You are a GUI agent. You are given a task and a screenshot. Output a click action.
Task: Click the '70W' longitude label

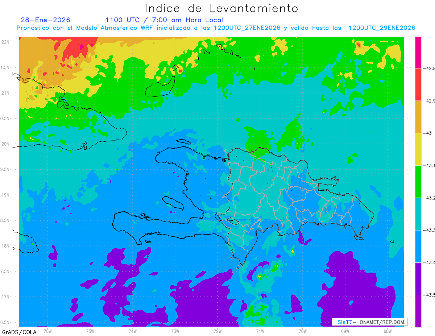pyautogui.click(x=302, y=331)
